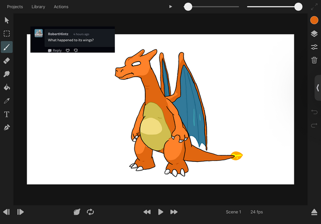The image size is (321, 224).
Task: Expand the collapsed right side panel
Action: [x=317, y=88]
